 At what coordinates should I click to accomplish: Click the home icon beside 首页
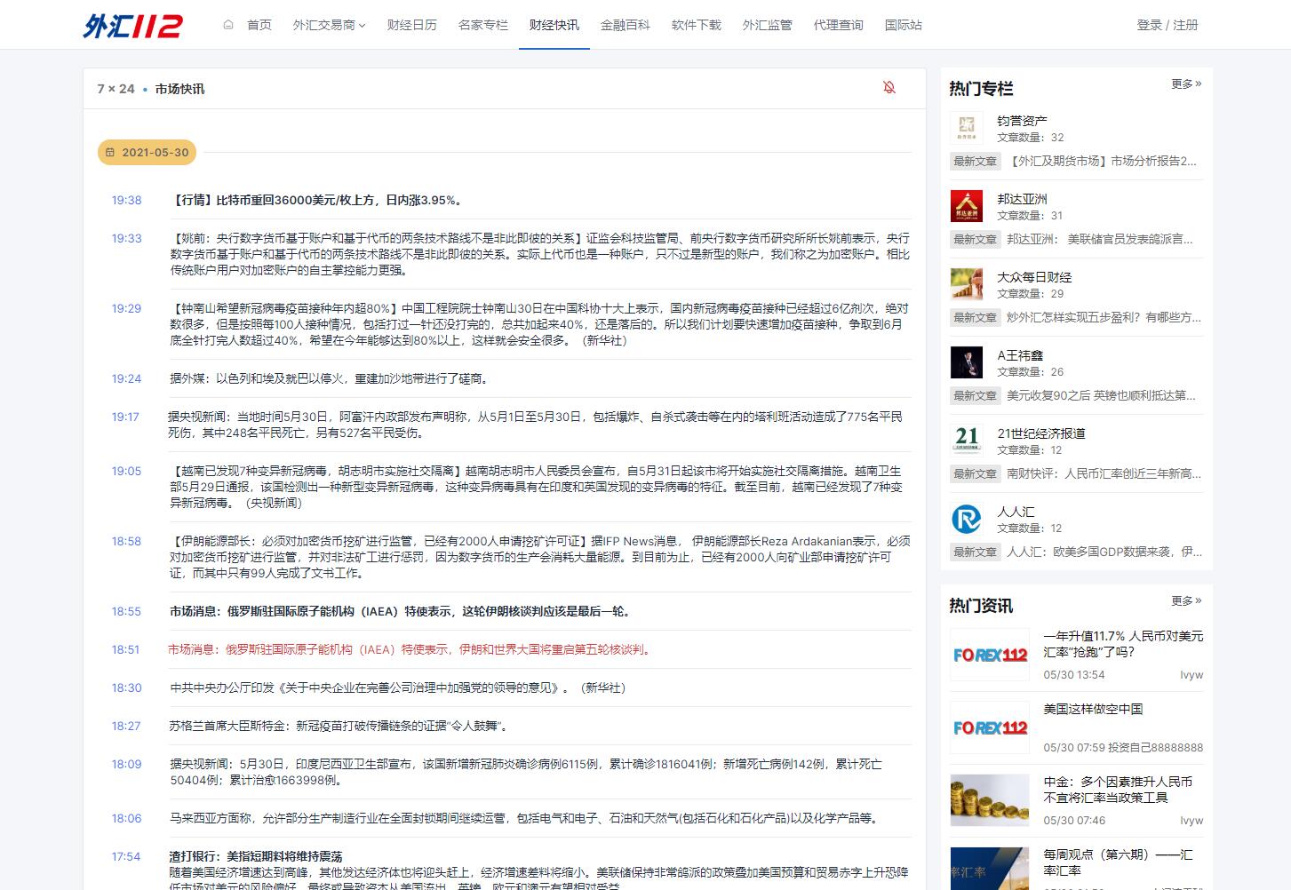click(x=228, y=25)
